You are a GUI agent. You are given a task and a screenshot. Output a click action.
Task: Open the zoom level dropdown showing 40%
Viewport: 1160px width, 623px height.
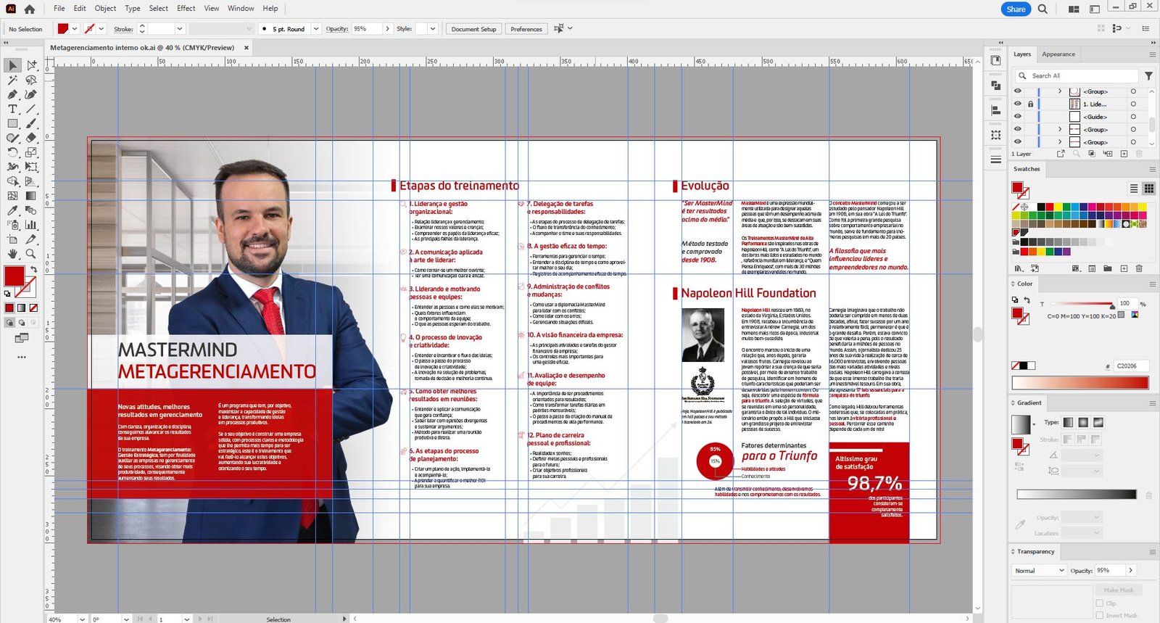pyautogui.click(x=82, y=619)
